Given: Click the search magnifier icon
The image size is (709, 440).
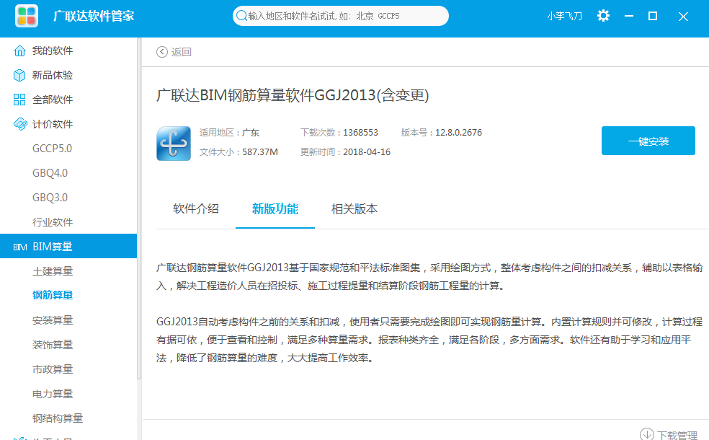Looking at the screenshot, I should [x=241, y=16].
